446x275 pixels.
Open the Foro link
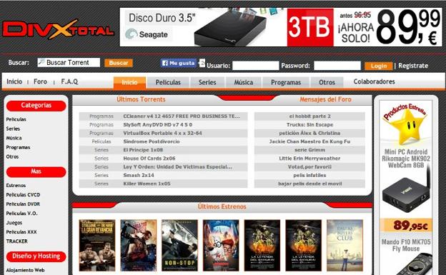tap(41, 81)
